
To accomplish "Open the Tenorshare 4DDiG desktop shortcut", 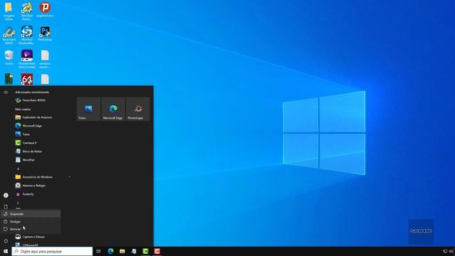I will 9,36.
